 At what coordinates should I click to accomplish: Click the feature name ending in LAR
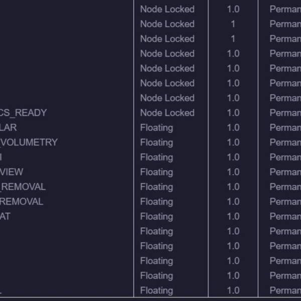(x=8, y=127)
